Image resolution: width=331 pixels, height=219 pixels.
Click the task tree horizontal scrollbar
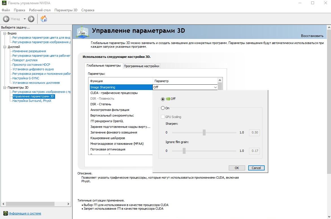[x=30, y=204]
